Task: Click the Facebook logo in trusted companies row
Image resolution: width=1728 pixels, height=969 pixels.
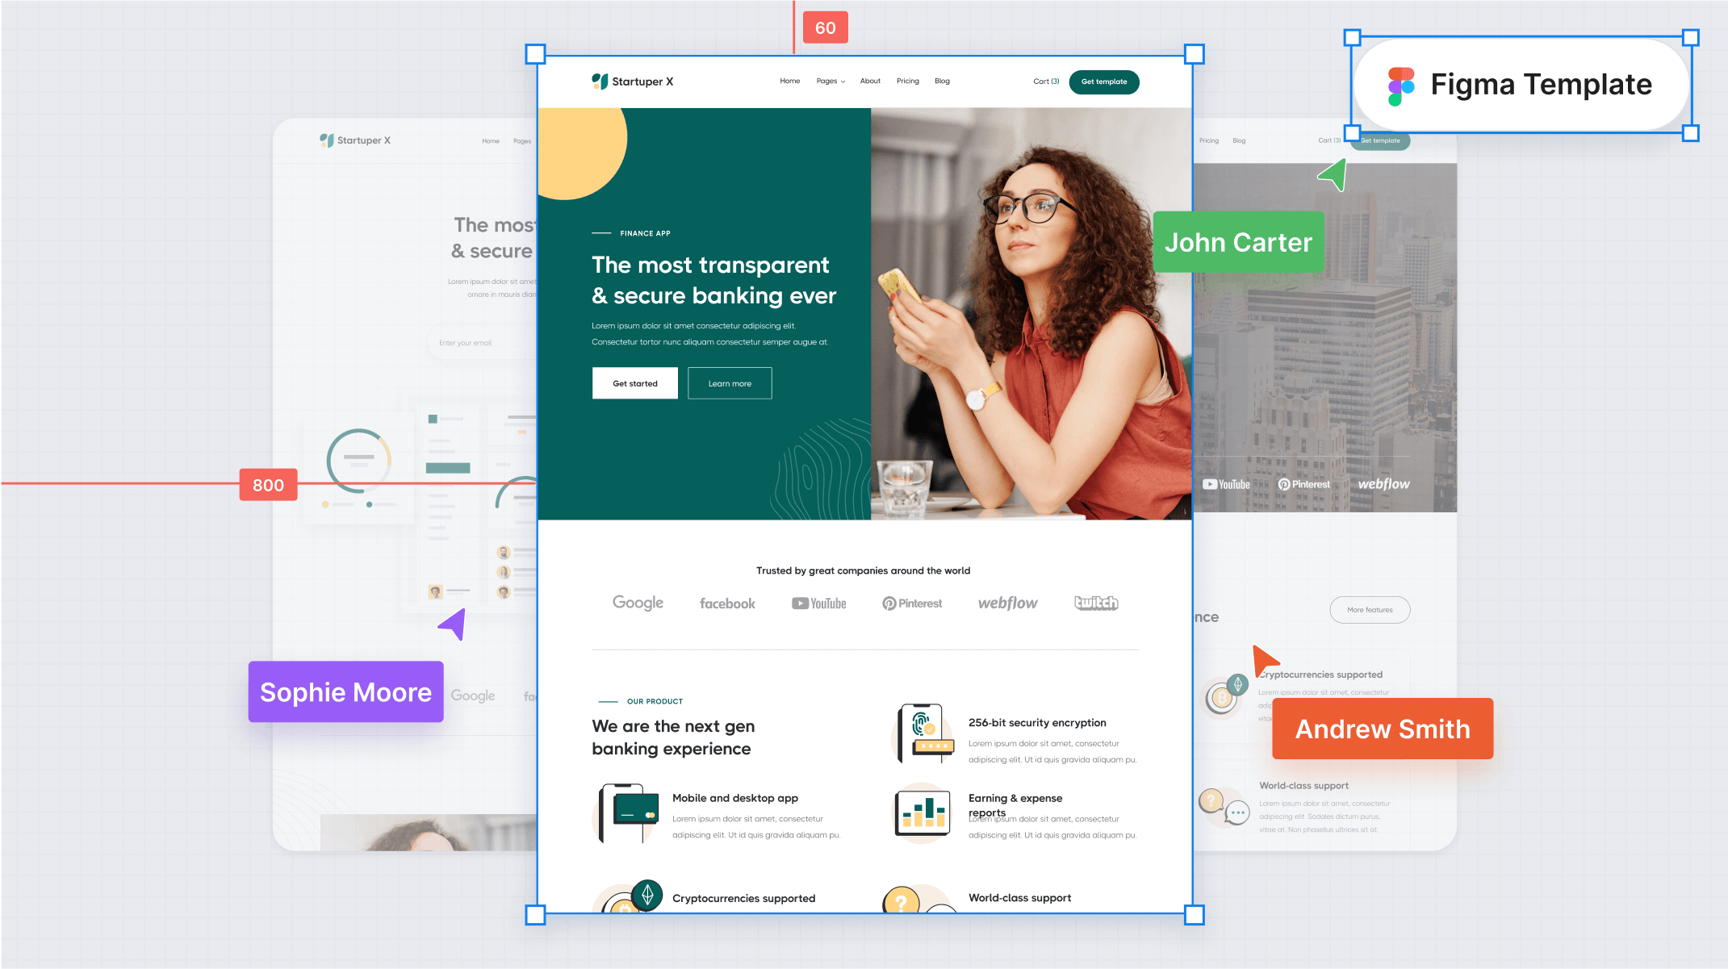Action: pyautogui.click(x=726, y=603)
